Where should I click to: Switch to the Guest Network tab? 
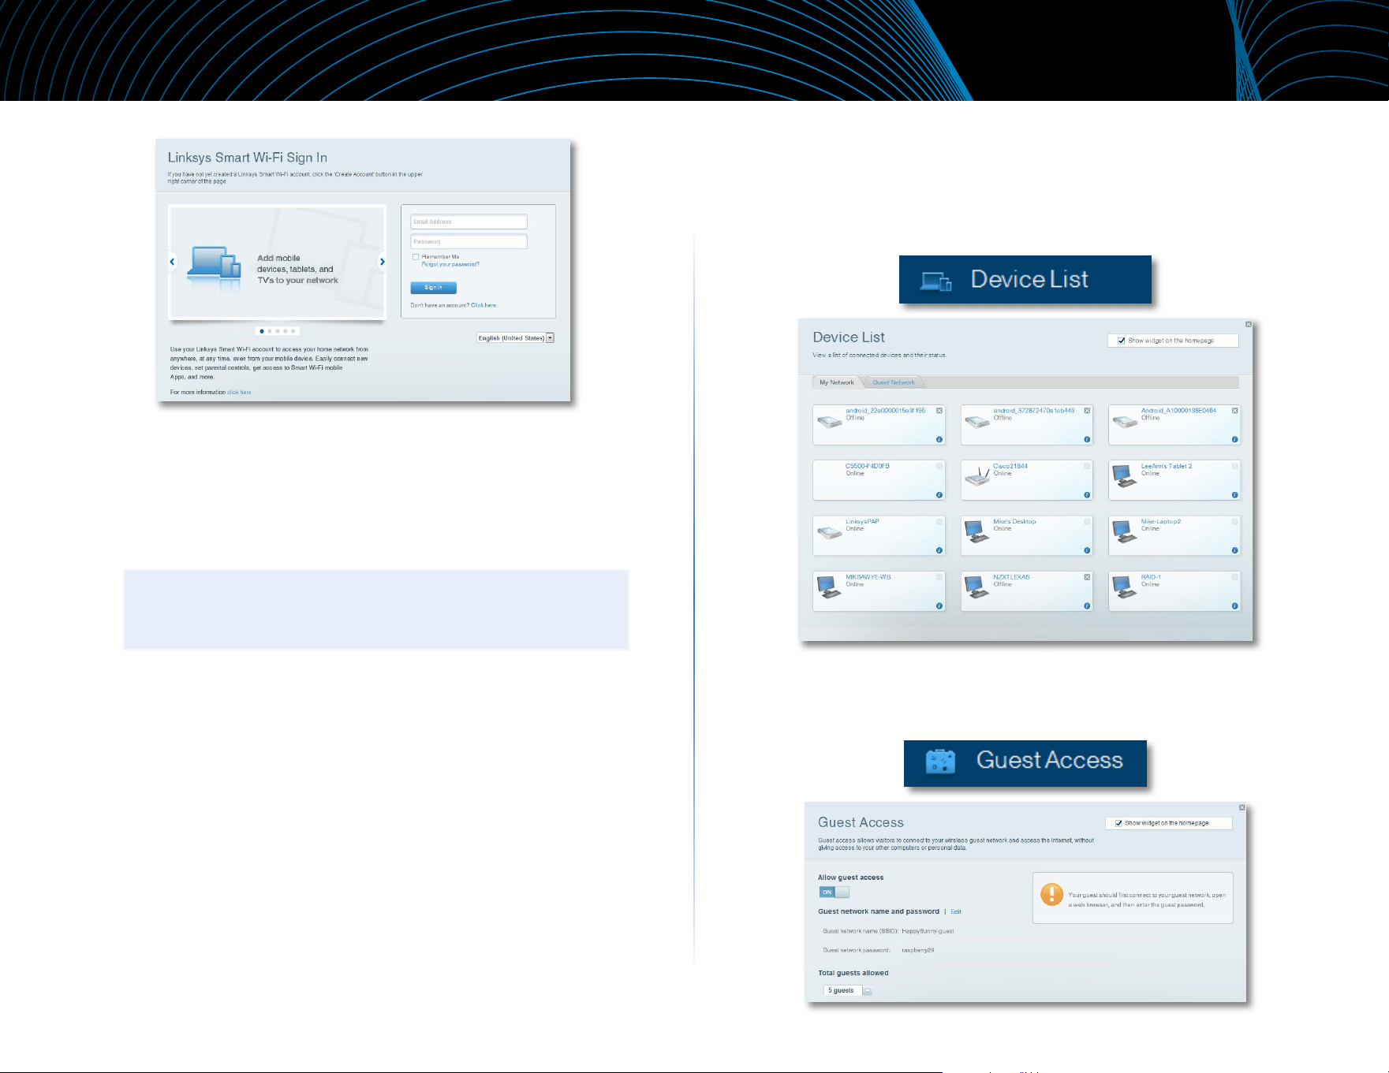click(x=894, y=382)
